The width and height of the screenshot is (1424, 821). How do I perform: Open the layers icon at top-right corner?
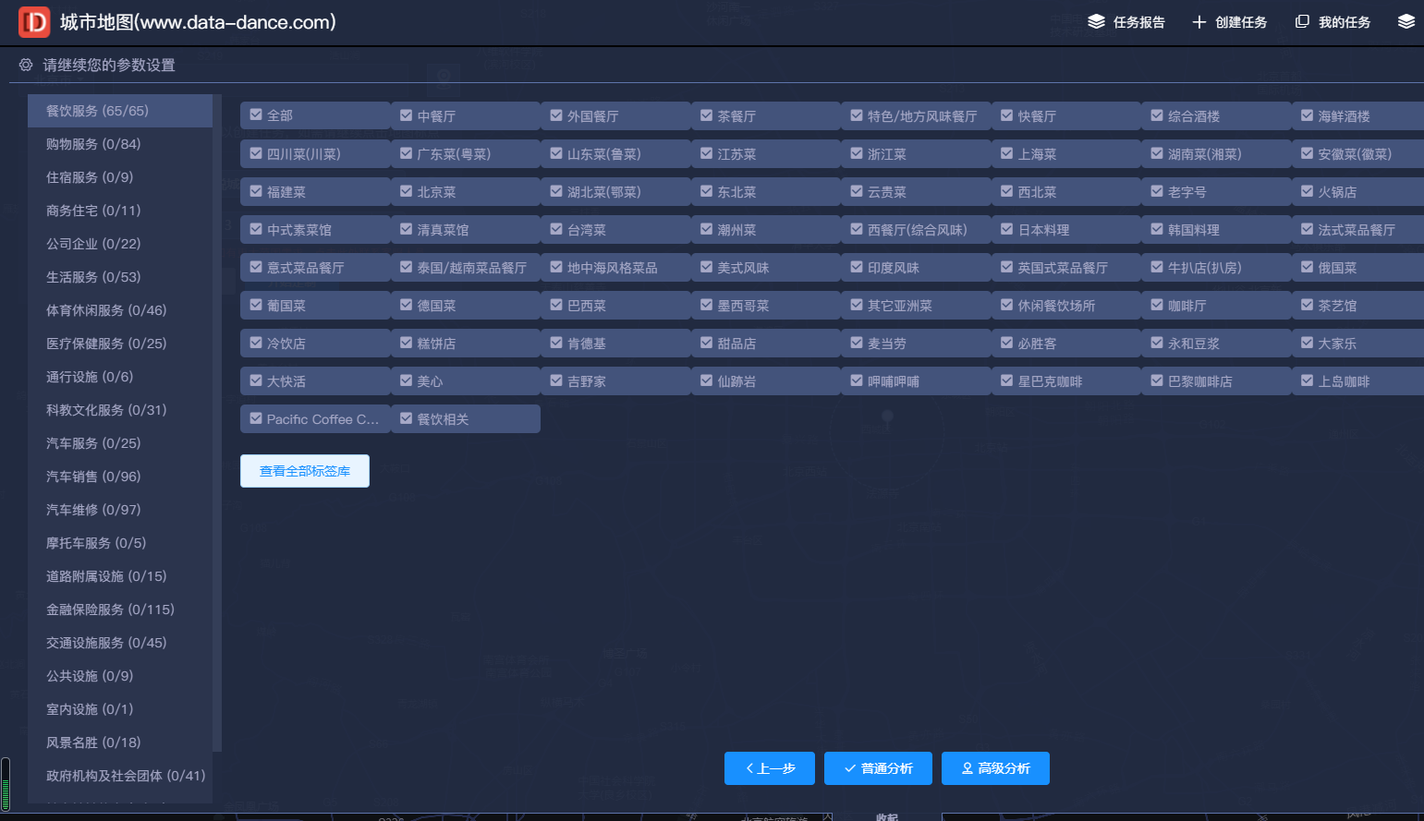[x=1406, y=21]
